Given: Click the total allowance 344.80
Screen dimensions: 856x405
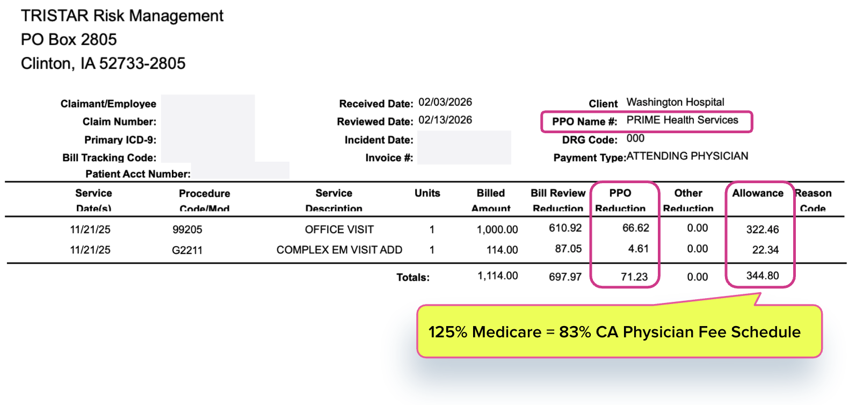Looking at the screenshot, I should 763,276.
